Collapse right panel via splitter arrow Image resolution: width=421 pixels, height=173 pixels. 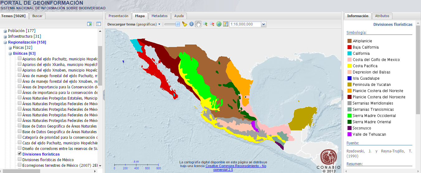click(342, 96)
